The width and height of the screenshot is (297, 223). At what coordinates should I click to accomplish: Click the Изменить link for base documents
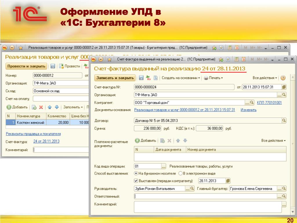(x=248, y=110)
